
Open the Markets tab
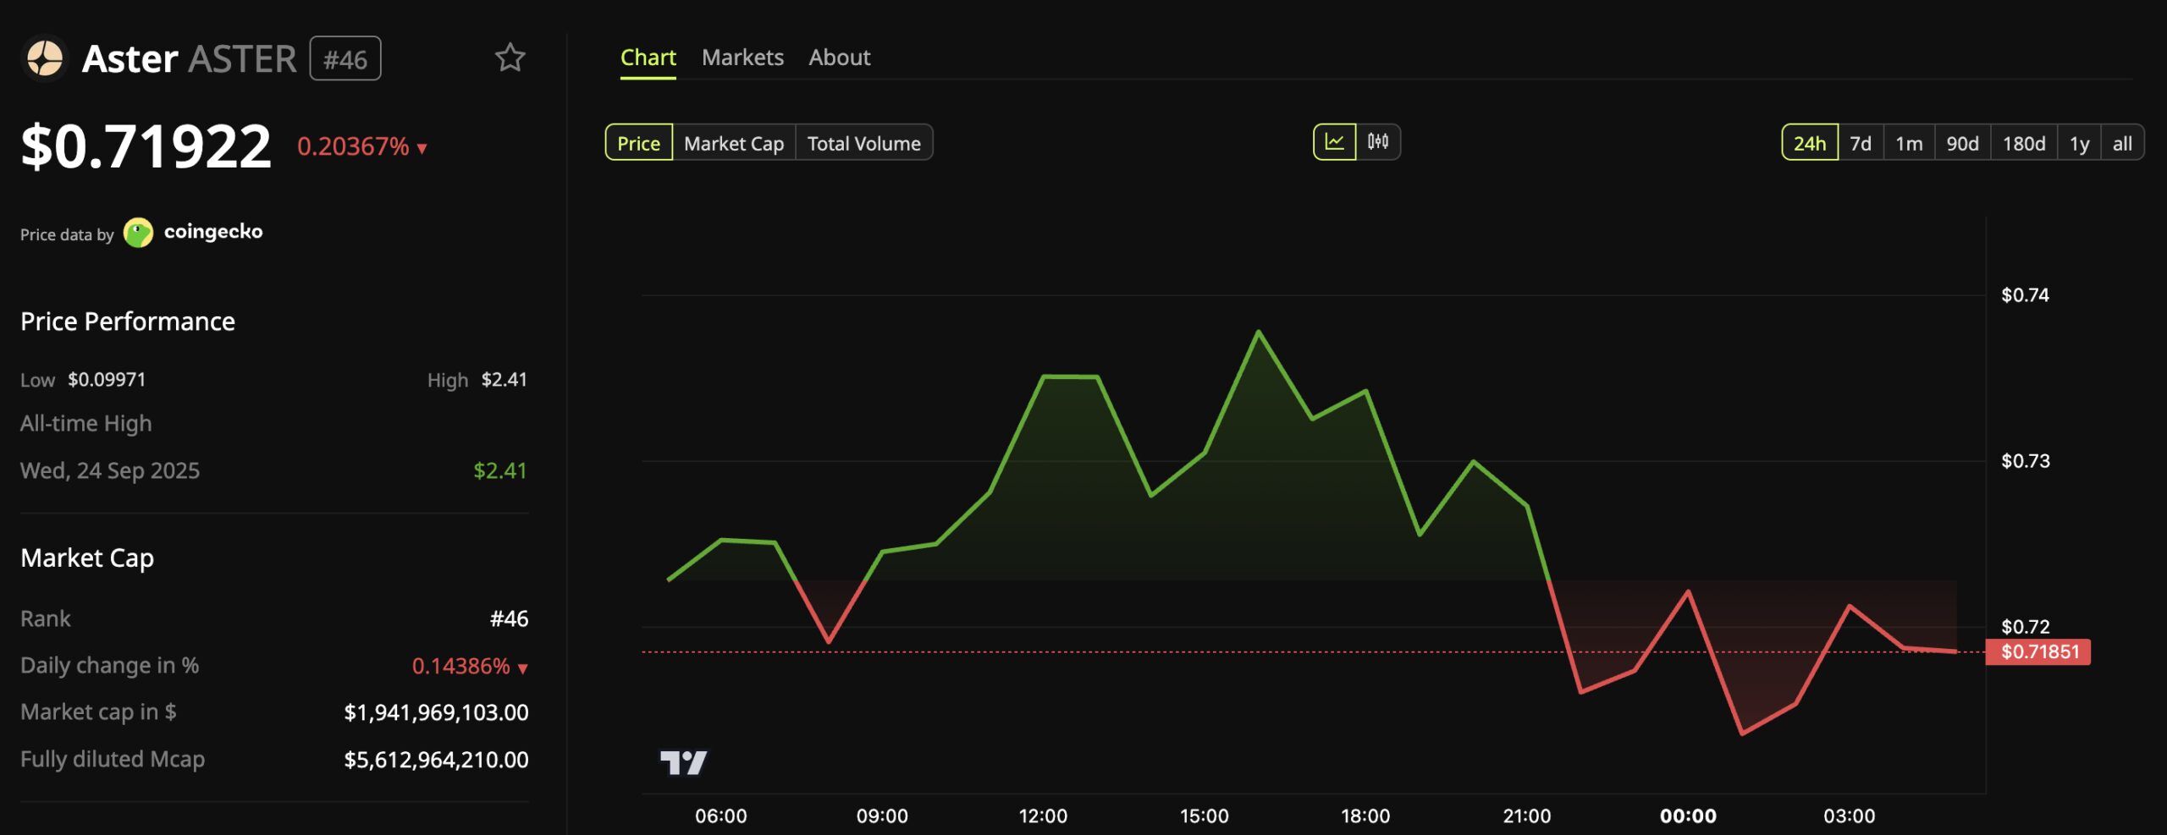(742, 58)
